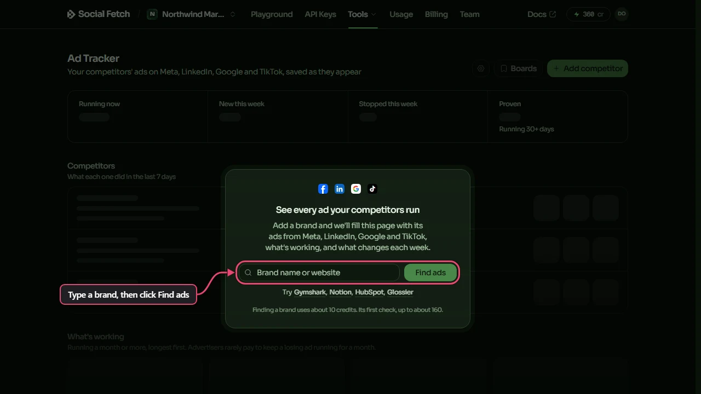701x394 pixels.
Task: Go to the Playground page
Action: [272, 14]
